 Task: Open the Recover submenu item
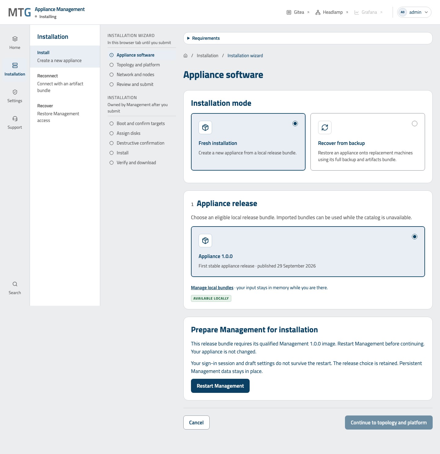(x=65, y=113)
